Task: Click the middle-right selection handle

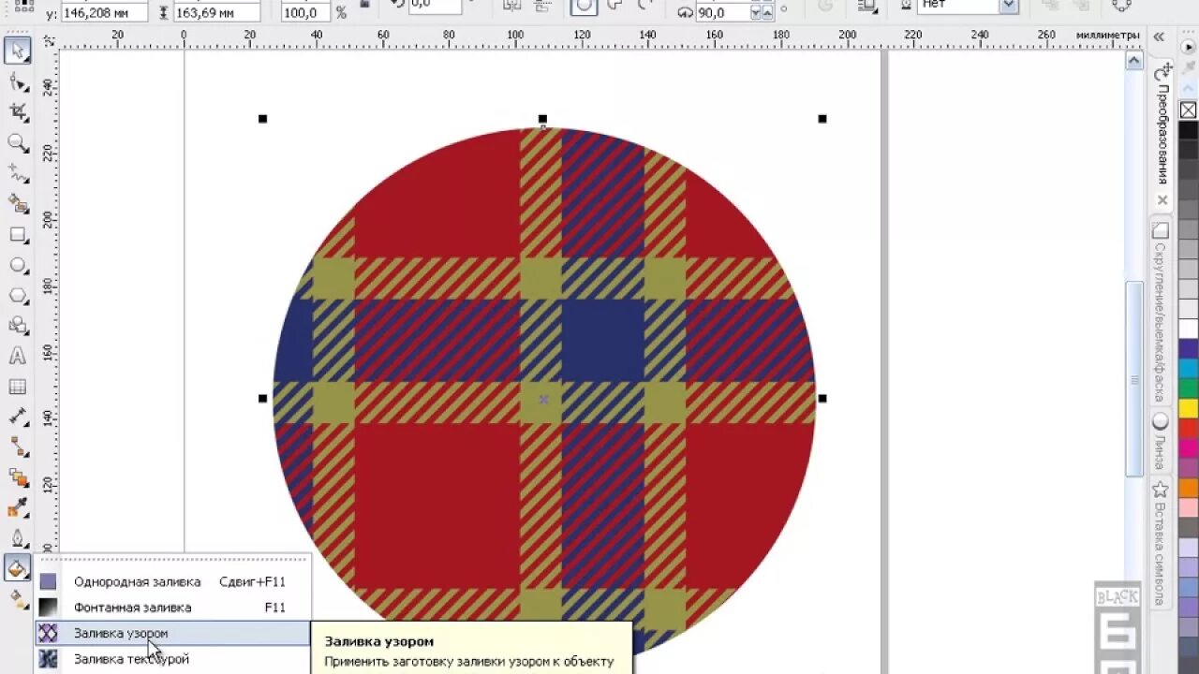Action: (x=822, y=399)
